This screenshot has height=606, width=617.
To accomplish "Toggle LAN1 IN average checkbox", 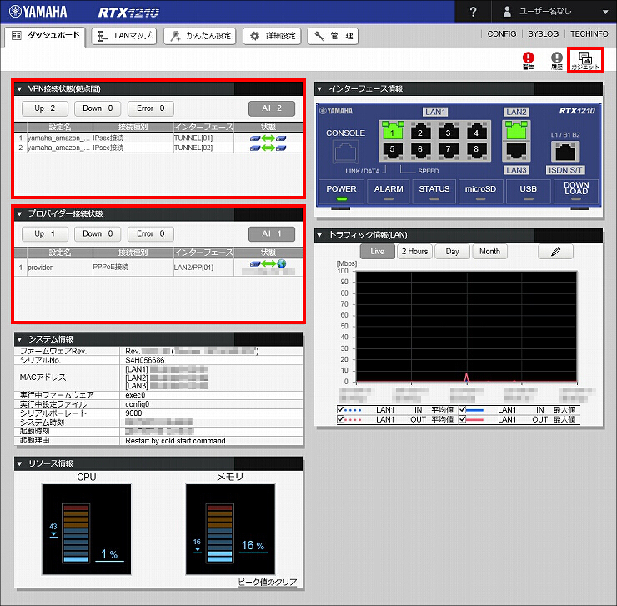I will (341, 410).
